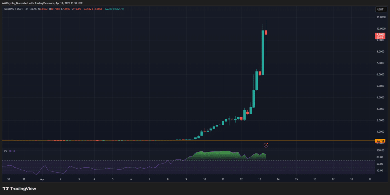The image size is (390, 195).
Task: Click the '13' label on the date axis
Action: click(x=260, y=179)
